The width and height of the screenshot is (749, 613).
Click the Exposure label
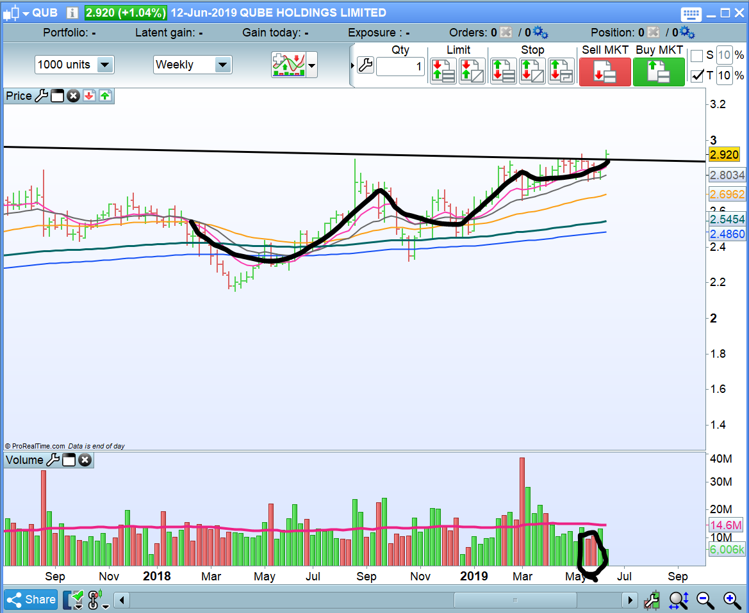[375, 33]
